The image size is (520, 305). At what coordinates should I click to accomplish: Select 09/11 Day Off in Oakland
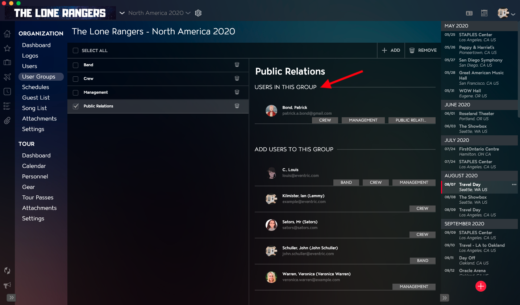(x=479, y=260)
